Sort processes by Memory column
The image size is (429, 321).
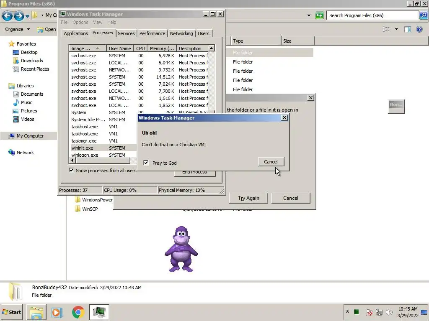[x=162, y=48]
